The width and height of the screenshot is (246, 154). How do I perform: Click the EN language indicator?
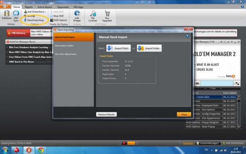click(x=206, y=150)
